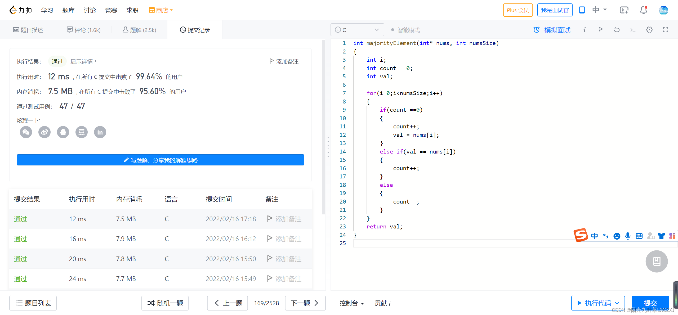Open the site language 中 dropdown
678x315 pixels.
coord(599,10)
